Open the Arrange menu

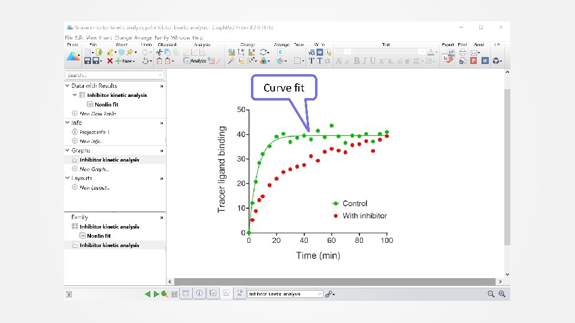tap(143, 37)
